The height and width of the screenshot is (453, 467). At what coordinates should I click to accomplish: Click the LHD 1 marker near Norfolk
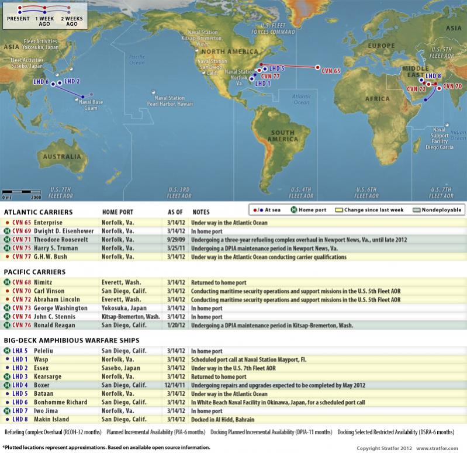pyautogui.click(x=252, y=79)
